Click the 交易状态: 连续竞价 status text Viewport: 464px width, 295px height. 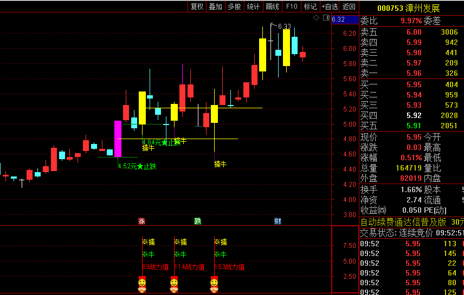click(x=397, y=233)
